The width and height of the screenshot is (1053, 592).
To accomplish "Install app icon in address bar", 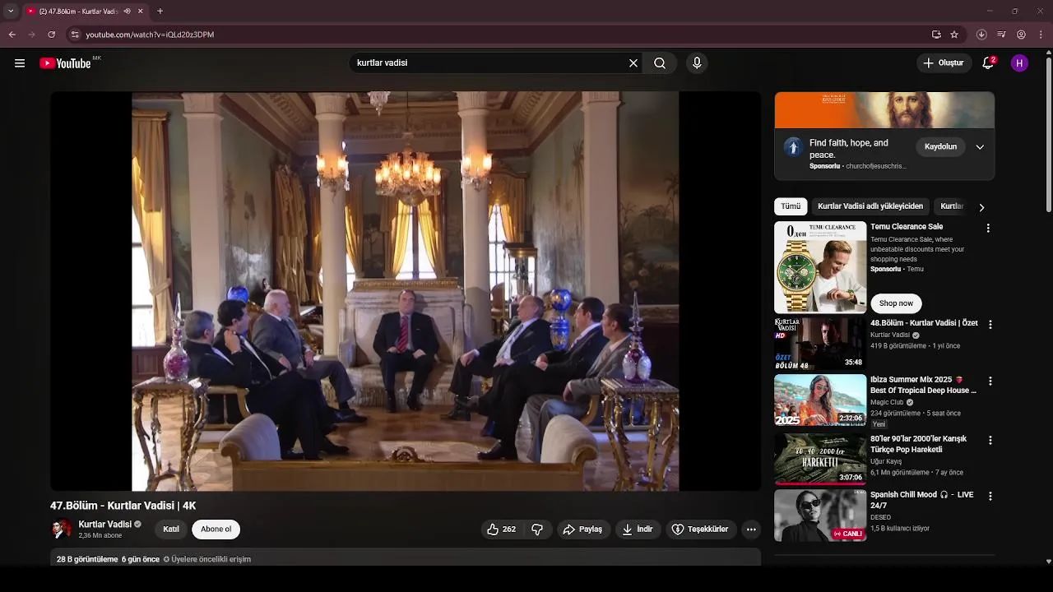I will 936,35.
